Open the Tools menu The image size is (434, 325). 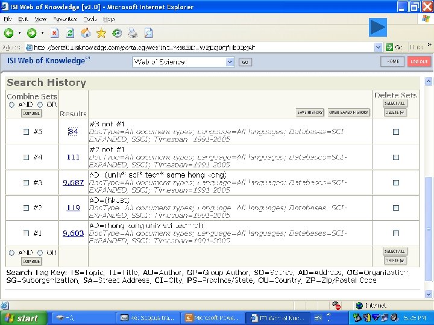90,19
